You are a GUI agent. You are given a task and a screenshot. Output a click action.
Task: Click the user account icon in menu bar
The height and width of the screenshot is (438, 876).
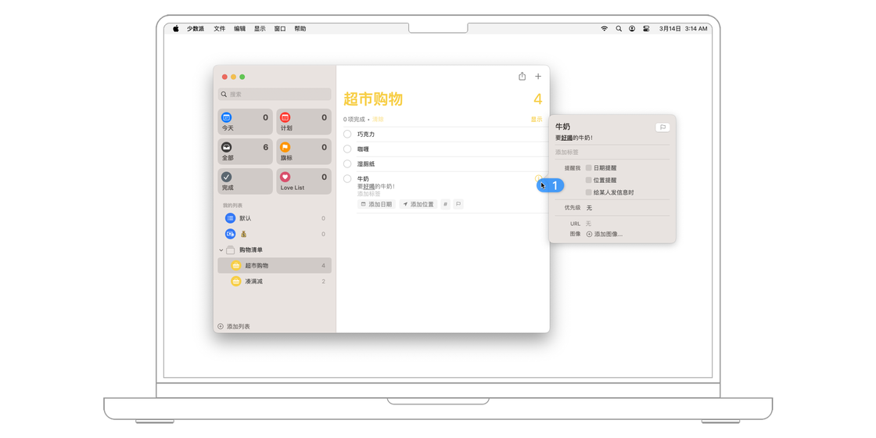[x=632, y=28]
